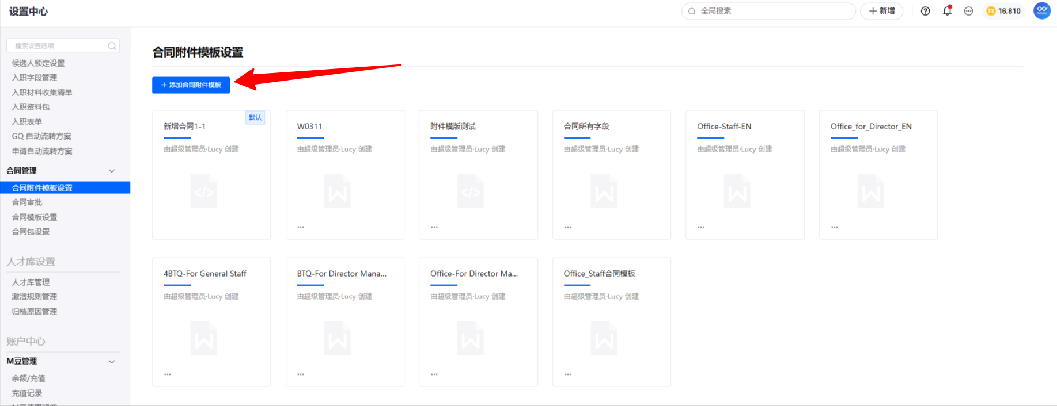Open 合同包设置 in sidebar
Viewport: 1057px width, 406px height.
[31, 232]
